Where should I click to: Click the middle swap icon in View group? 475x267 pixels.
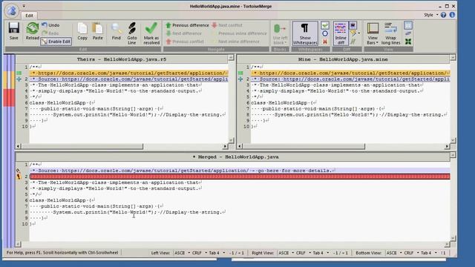[408, 33]
